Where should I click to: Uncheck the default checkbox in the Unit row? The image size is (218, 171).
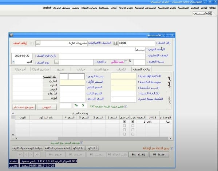(124, 122)
